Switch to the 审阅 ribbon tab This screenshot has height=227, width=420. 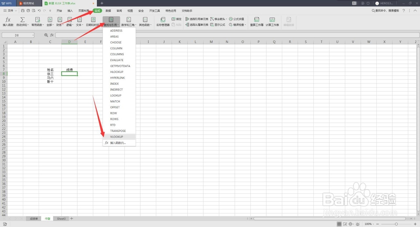pos(119,11)
